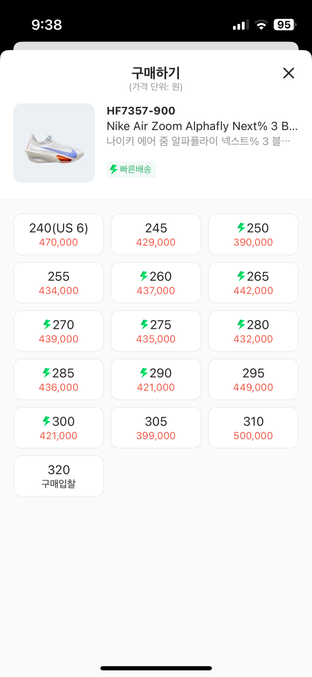This screenshot has width=312, height=677.
Task: Choose size 245 priced 429,000
Action: [156, 234]
